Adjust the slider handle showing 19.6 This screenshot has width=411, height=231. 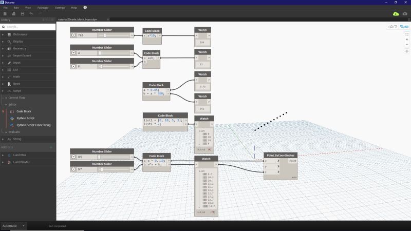(105, 35)
